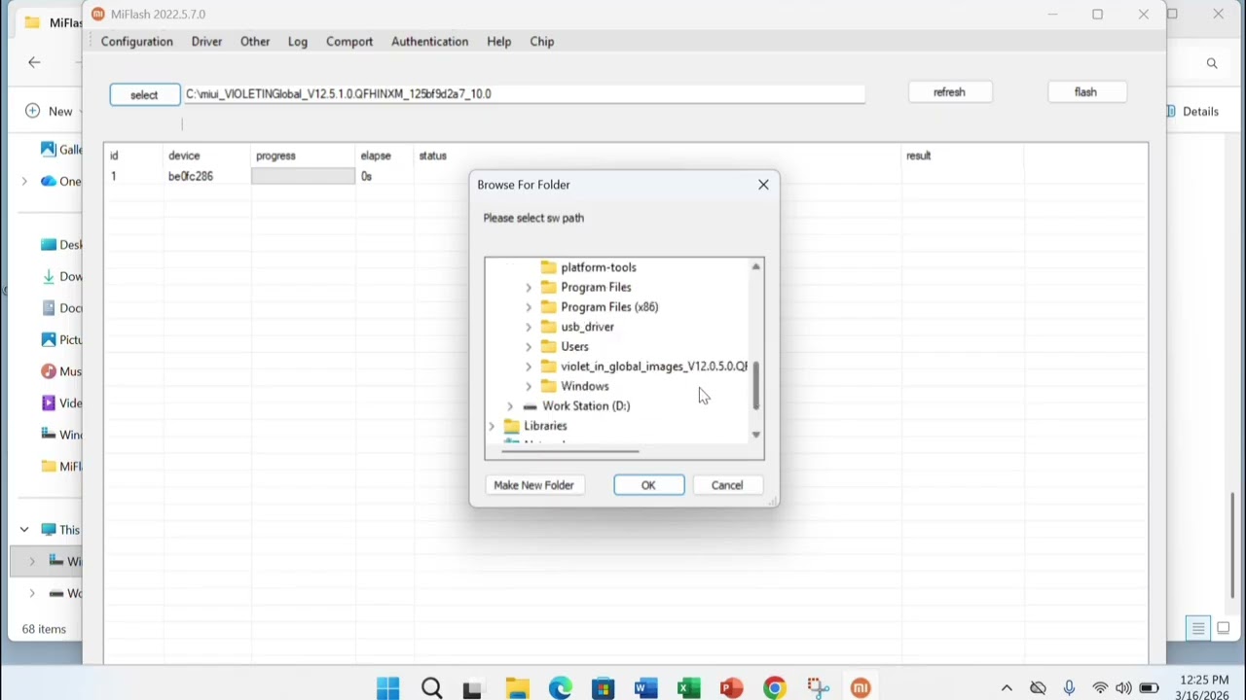This screenshot has width=1246, height=700.
Task: Expand This PC in Explorer sidebar
Action: click(24, 530)
